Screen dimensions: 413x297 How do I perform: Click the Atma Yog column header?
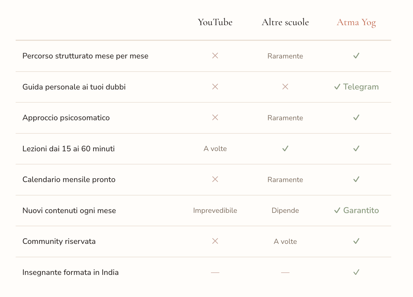click(356, 22)
